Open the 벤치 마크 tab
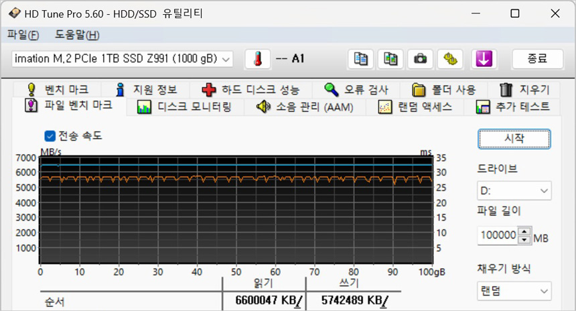 58,89
